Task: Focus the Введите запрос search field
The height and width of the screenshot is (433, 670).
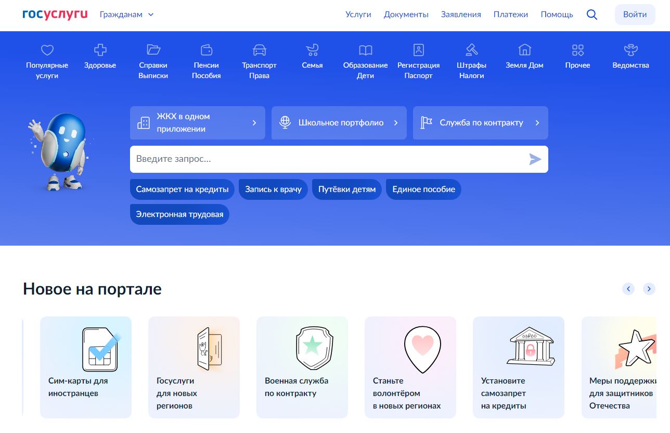Action: pyautogui.click(x=328, y=159)
